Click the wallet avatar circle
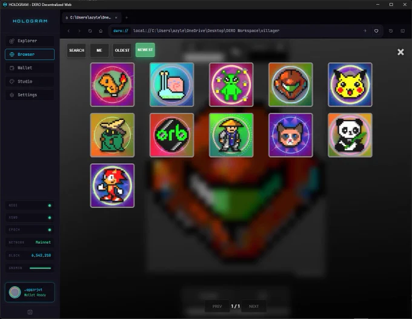Viewport: 412px width, 319px height. click(x=15, y=292)
